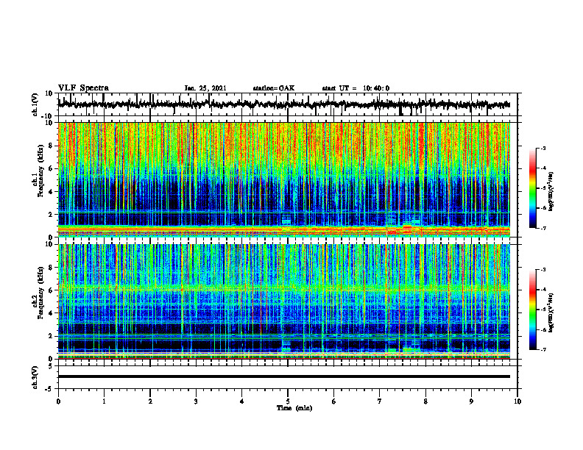
Task: Click the "-3" tick on ch.2 colorbar
Action: coord(543,270)
